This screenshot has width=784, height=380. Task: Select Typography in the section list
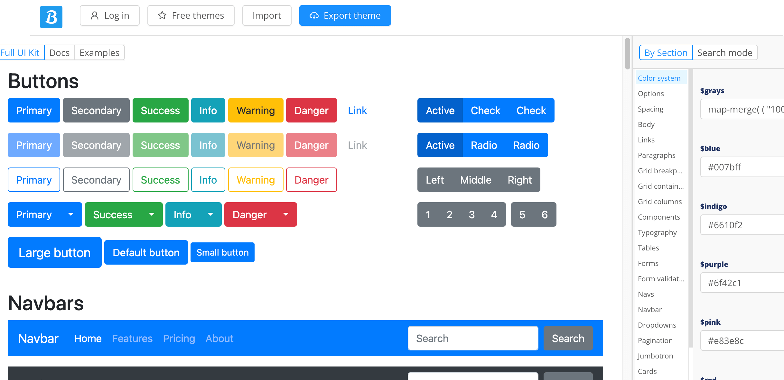[657, 232]
